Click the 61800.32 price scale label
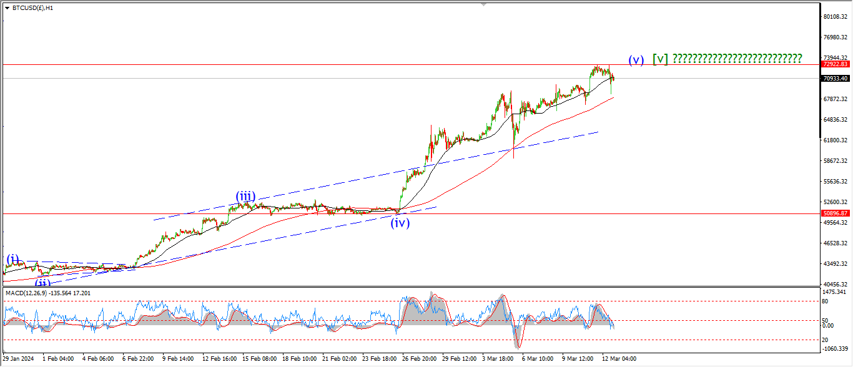 coord(835,140)
